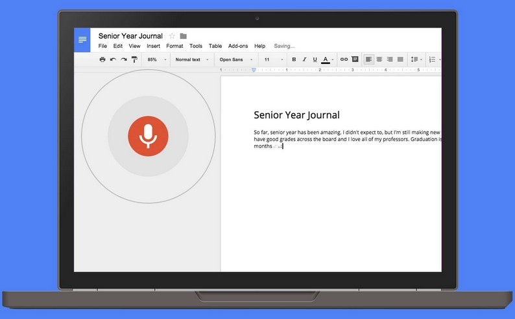
Task: Click the Undo arrow
Action: 113,60
